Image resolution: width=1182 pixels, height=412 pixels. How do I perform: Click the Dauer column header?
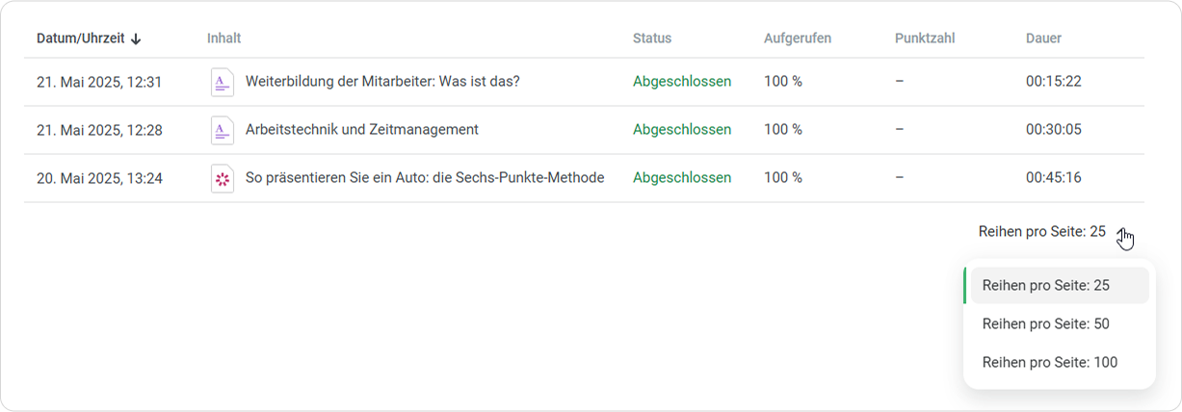1043,39
